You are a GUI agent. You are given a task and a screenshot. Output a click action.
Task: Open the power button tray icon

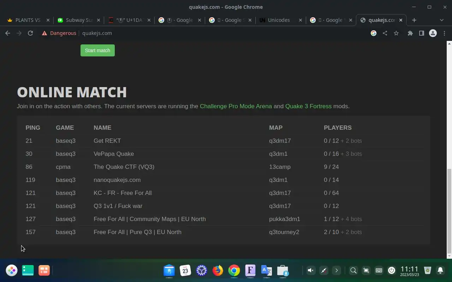point(392,270)
